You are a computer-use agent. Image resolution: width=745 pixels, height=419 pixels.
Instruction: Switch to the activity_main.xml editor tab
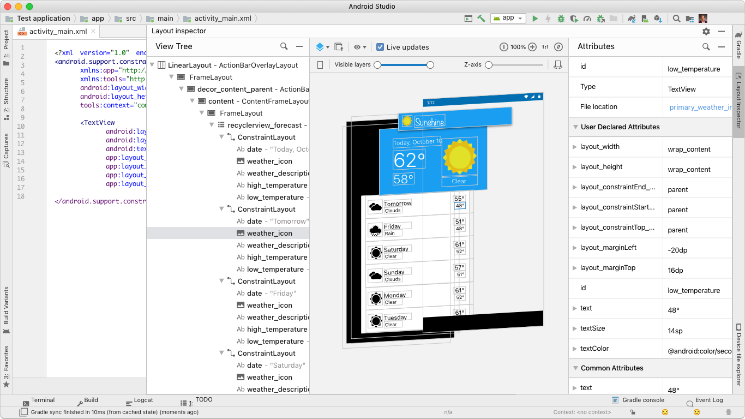point(58,32)
